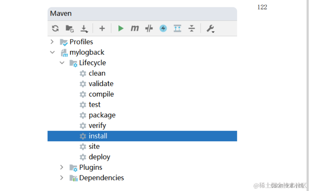The width and height of the screenshot is (309, 191).
Task: Expand the Dependencies node
Action: pos(62,178)
